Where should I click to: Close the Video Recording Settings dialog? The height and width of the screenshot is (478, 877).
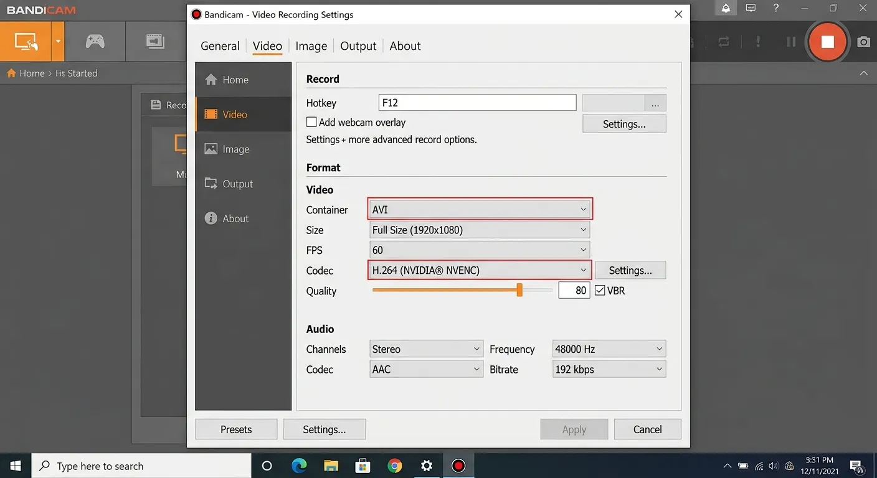pyautogui.click(x=678, y=14)
